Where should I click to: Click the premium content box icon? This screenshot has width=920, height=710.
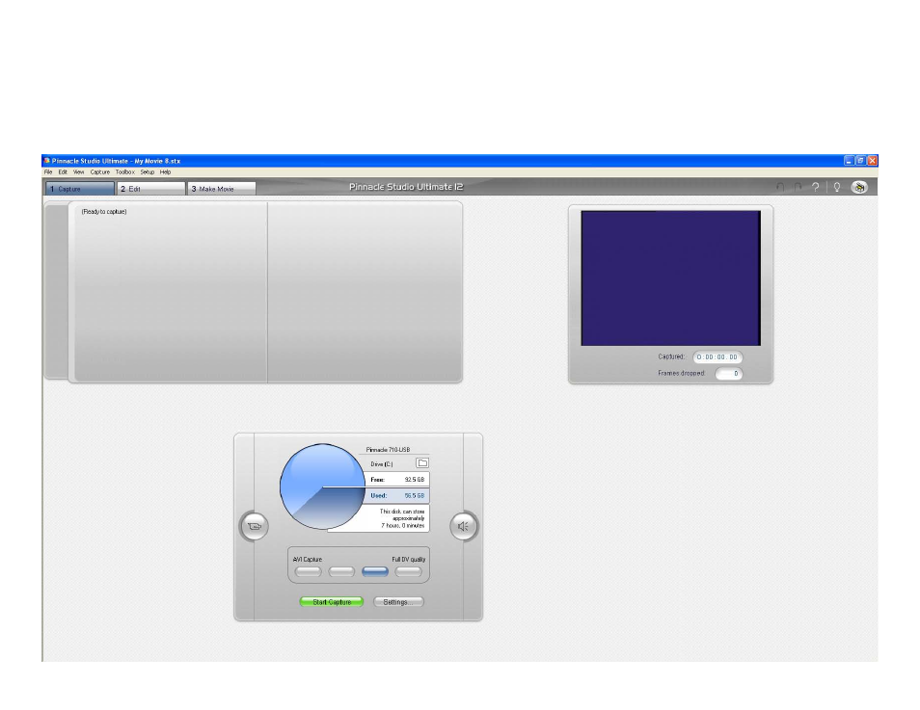[859, 187]
